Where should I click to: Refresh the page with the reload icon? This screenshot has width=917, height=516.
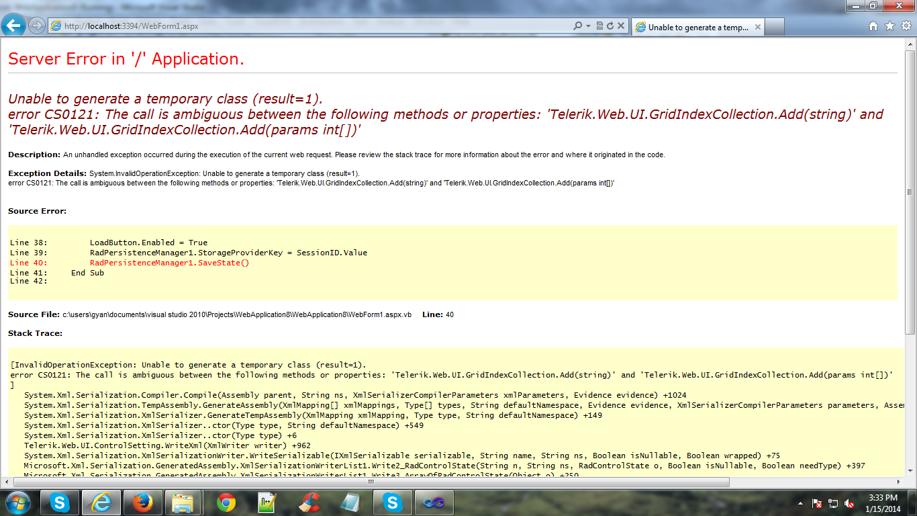610,26
